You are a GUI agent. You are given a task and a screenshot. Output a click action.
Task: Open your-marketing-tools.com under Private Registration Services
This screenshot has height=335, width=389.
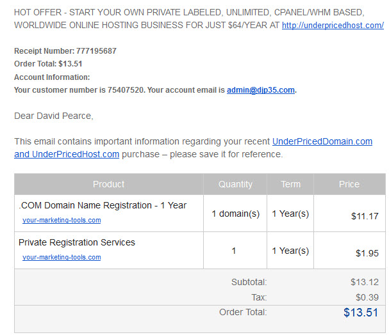[x=62, y=257]
